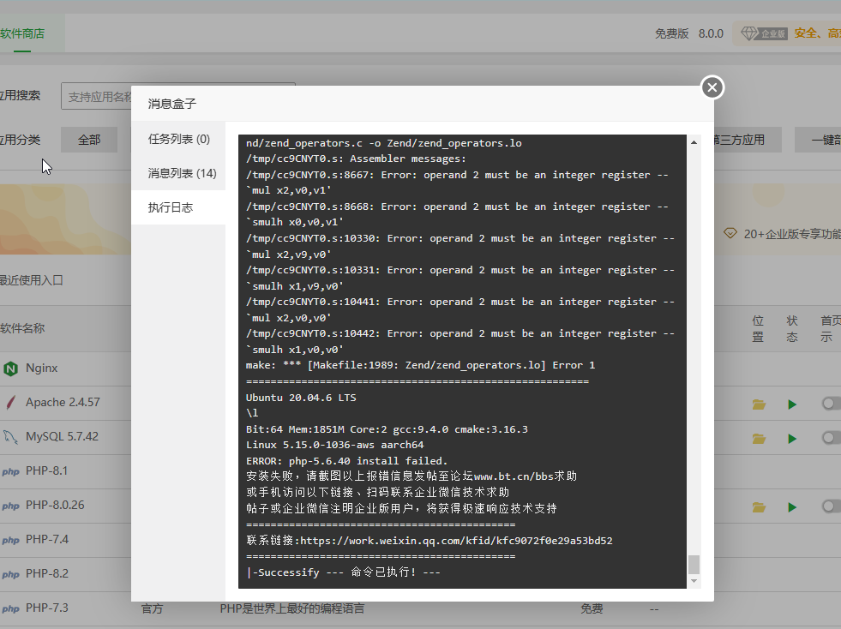Click the 'Ubuntu 20.04.6 LTS' log line
Viewport: 841px width, 629px height.
[x=301, y=398]
